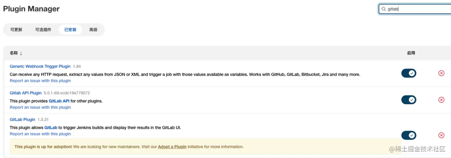451x158 pixels.
Task: Click the search magnifier icon
Action: tap(384, 9)
